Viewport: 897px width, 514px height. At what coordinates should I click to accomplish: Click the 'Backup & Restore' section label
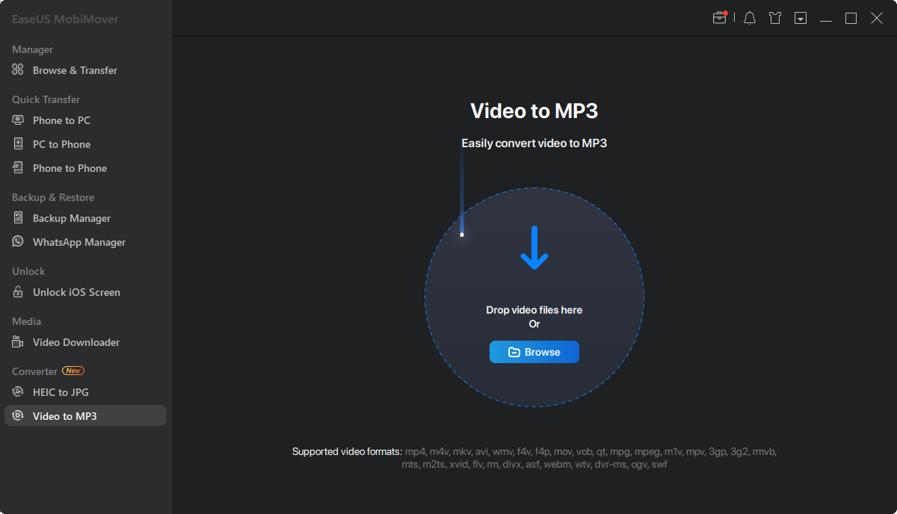(x=53, y=197)
